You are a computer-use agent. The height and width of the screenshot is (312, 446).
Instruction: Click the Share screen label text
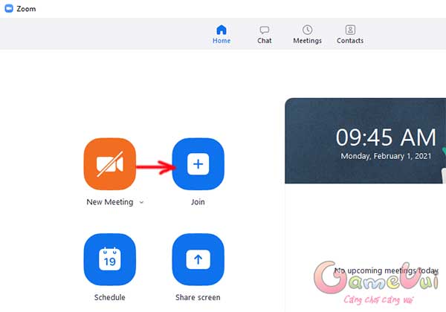pyautogui.click(x=198, y=297)
